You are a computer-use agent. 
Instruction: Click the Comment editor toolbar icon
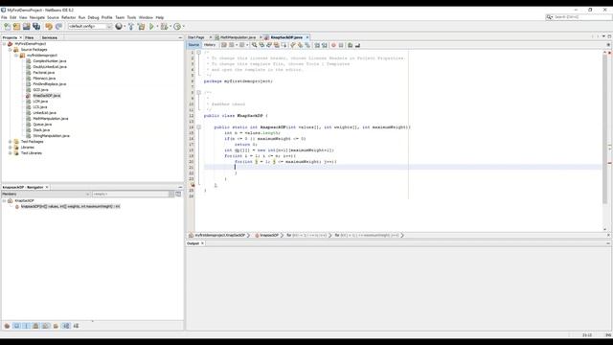[x=351, y=45]
